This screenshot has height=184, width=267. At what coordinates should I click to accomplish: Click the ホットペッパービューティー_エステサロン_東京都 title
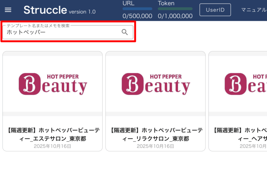(52, 134)
